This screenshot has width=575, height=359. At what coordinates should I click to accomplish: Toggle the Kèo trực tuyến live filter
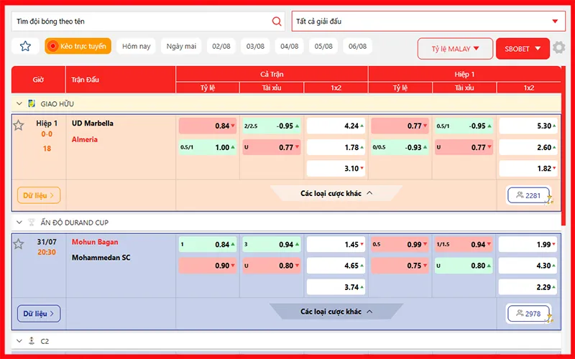(x=78, y=47)
